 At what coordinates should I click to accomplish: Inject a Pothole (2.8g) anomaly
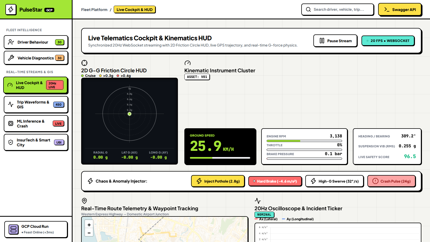tap(218, 181)
